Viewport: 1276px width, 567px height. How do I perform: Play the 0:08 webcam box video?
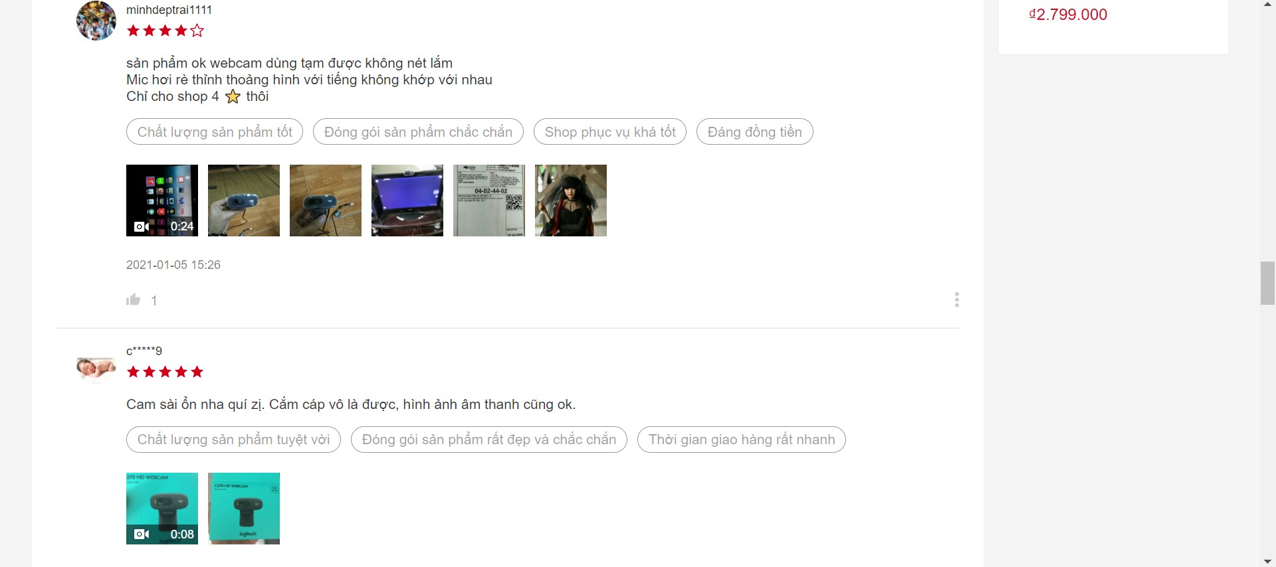pyautogui.click(x=162, y=509)
